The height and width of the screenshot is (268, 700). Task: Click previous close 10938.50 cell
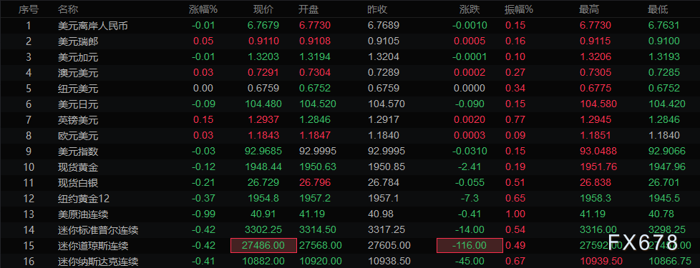[389, 262]
